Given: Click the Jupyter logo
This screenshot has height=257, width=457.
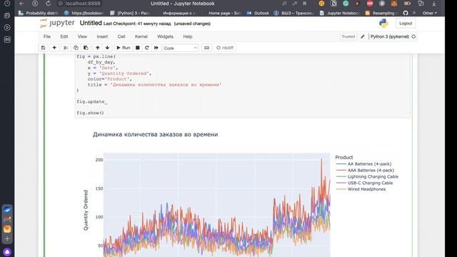Looking at the screenshot, I should 57,23.
